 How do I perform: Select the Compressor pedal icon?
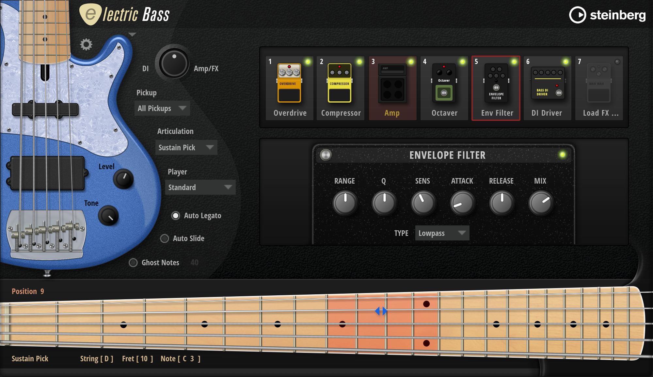340,83
